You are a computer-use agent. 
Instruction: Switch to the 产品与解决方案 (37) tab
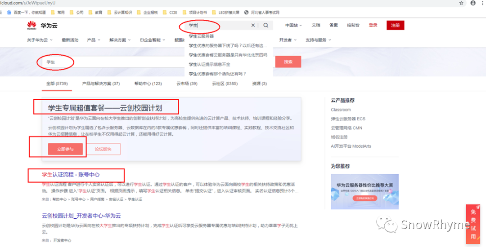[x=101, y=84]
